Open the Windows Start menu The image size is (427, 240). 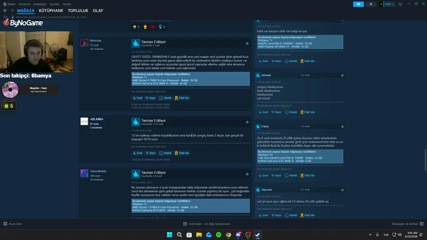(x=169, y=235)
